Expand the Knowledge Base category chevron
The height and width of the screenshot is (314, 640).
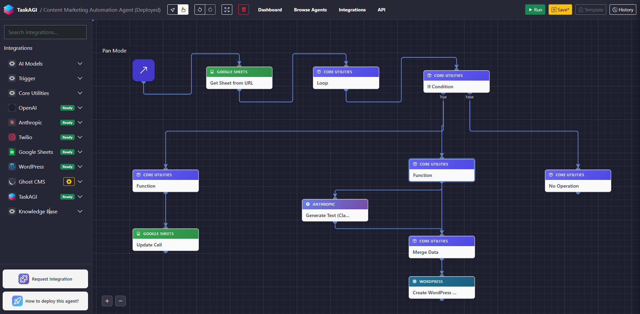[x=80, y=211]
